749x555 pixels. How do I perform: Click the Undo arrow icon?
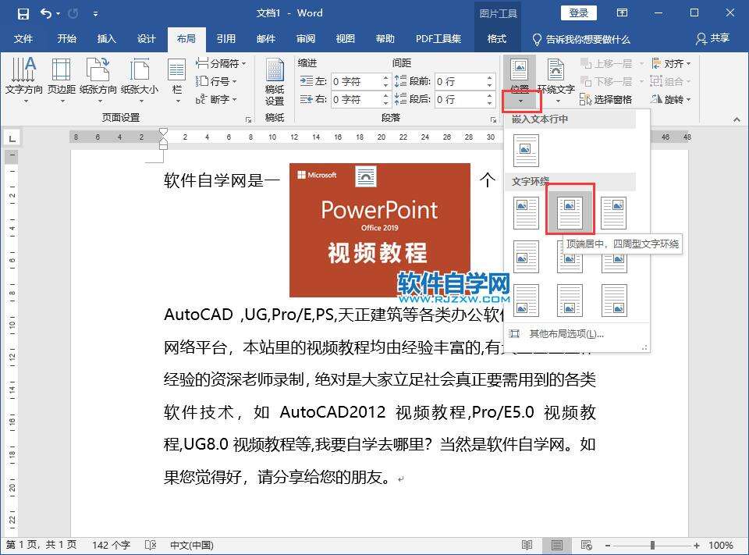pyautogui.click(x=46, y=13)
